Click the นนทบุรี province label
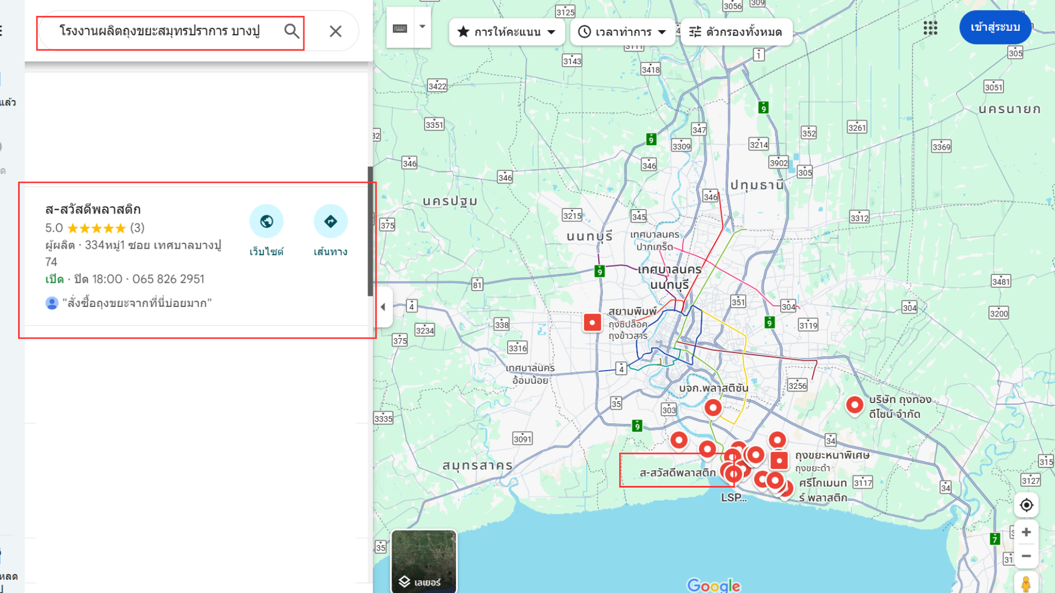 (590, 237)
